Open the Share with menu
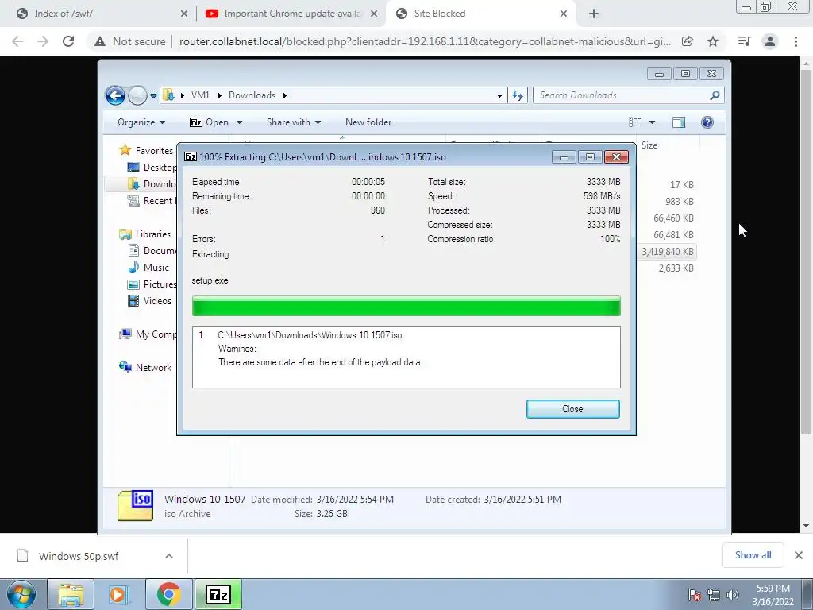 point(294,122)
